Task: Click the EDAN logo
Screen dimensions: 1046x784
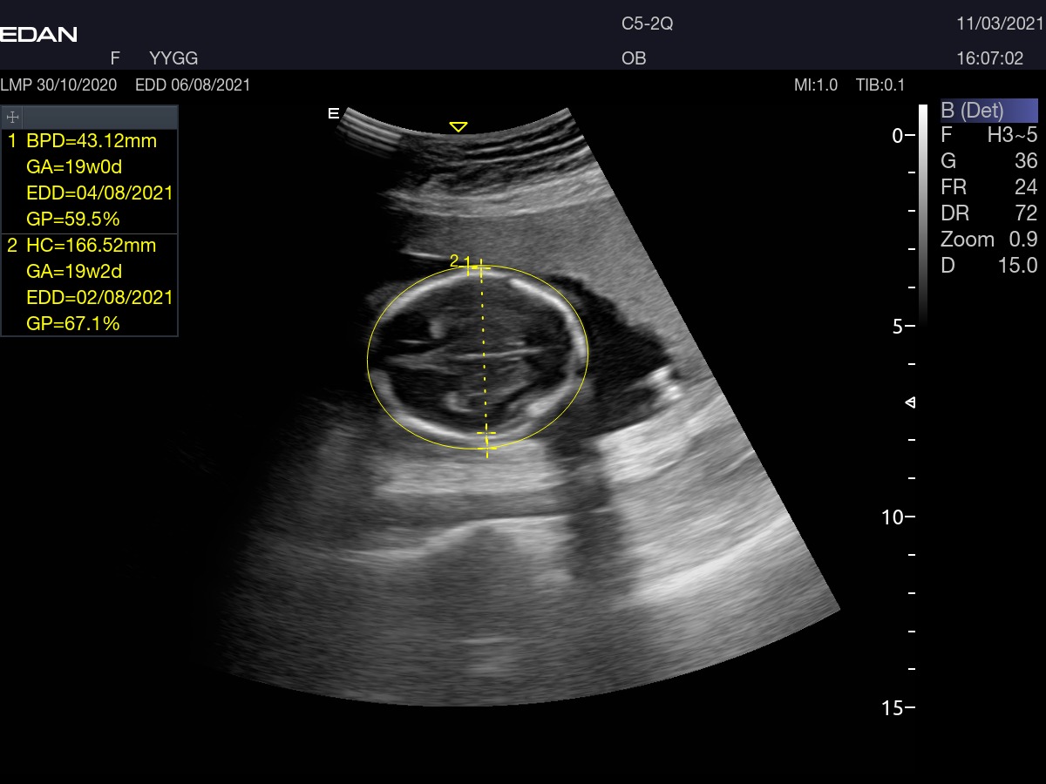Action: (x=39, y=35)
